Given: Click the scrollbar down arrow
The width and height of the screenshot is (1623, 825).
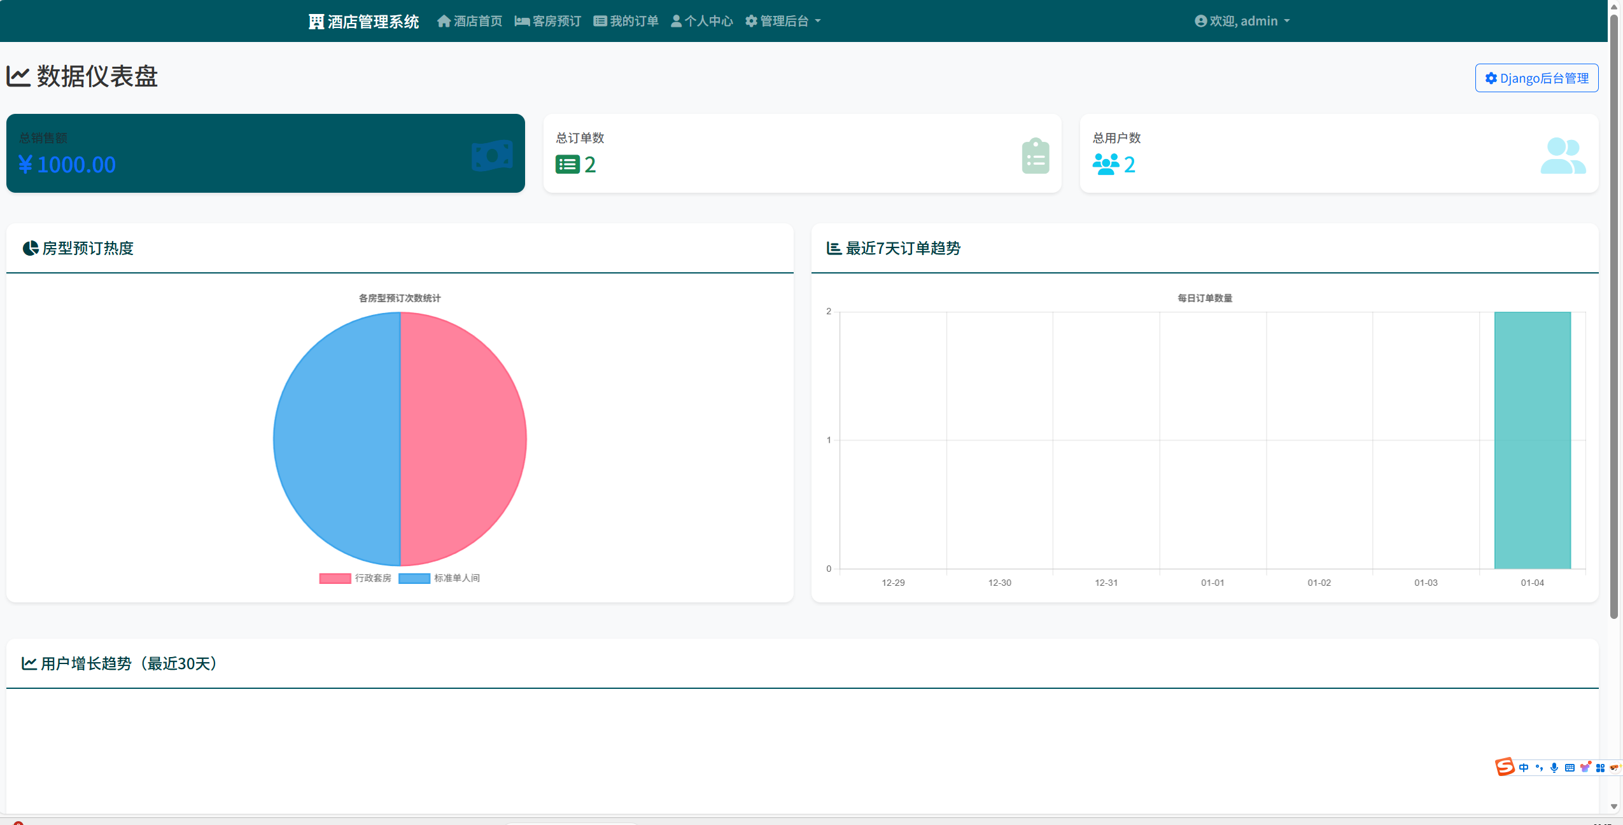Looking at the screenshot, I should (x=1613, y=807).
